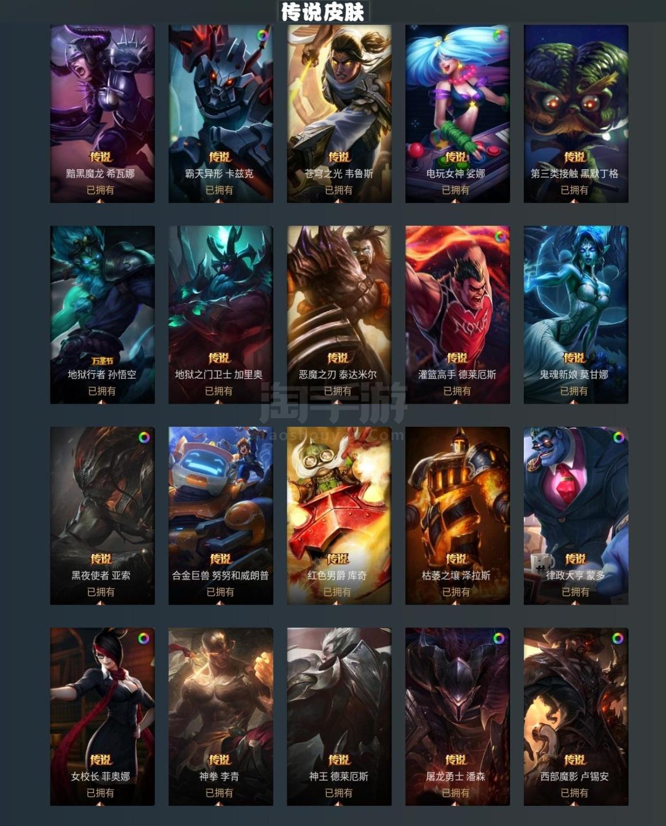This screenshot has width=666, height=826.
Task: Click chroma icon on 灌篮高手 德莱厄斯 card
Action: coord(500,236)
